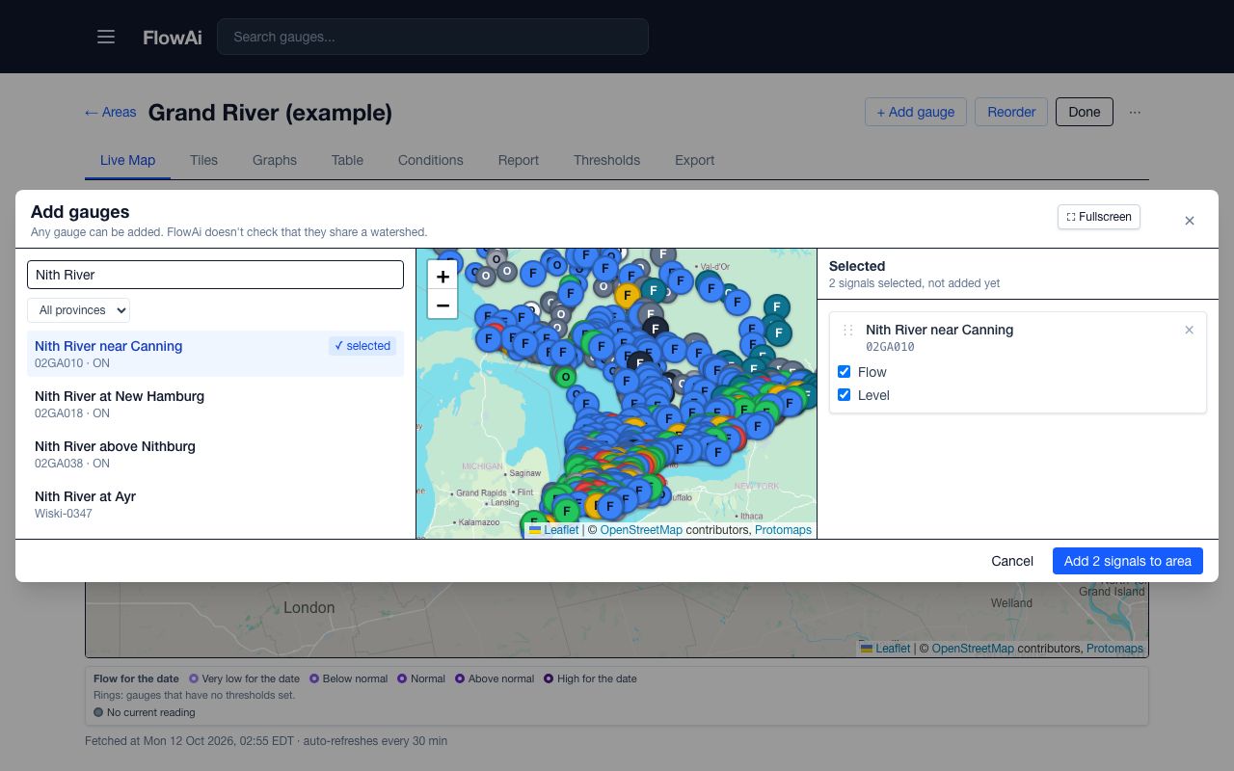Go to the Graphs tab

click(x=275, y=160)
